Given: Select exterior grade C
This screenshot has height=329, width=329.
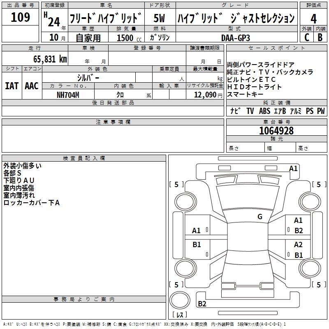Looking at the screenshot, I should pyautogui.click(x=307, y=37).
